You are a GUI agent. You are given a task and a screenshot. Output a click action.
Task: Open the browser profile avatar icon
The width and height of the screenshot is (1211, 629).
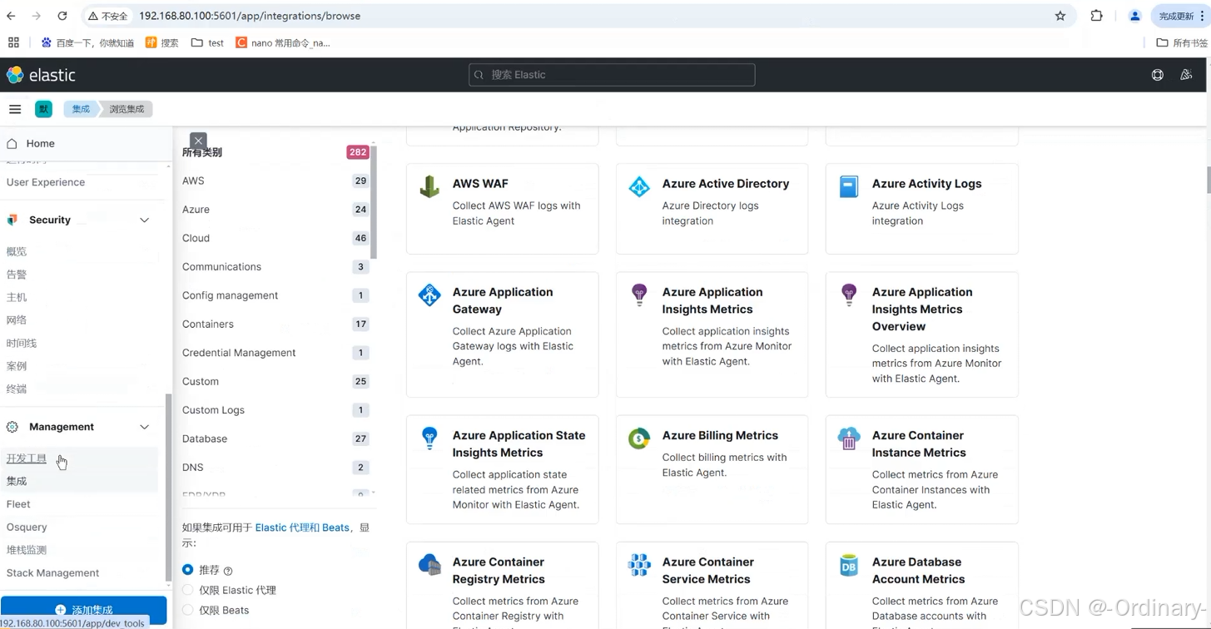(1134, 16)
